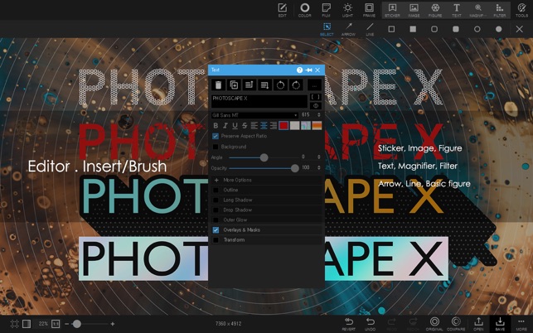Send text object backward in order
The image size is (533, 333).
coord(264,85)
